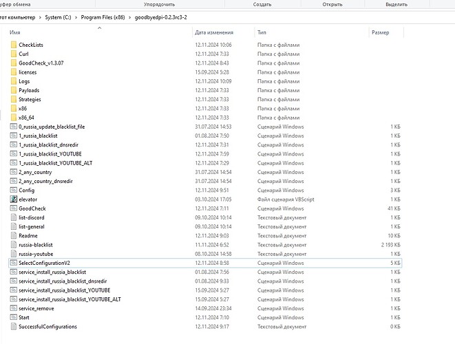This screenshot has height=344, width=455.
Task: Click the 2 193 КБ size value
Action: click(x=390, y=245)
